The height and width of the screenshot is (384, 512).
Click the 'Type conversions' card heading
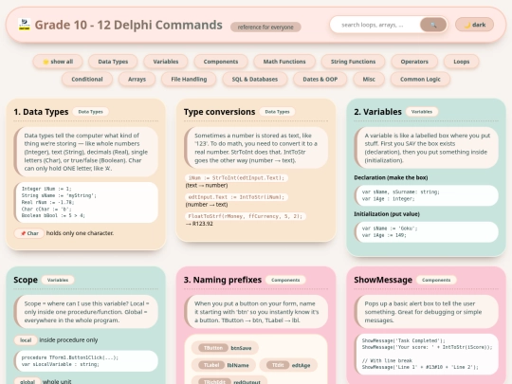point(219,112)
